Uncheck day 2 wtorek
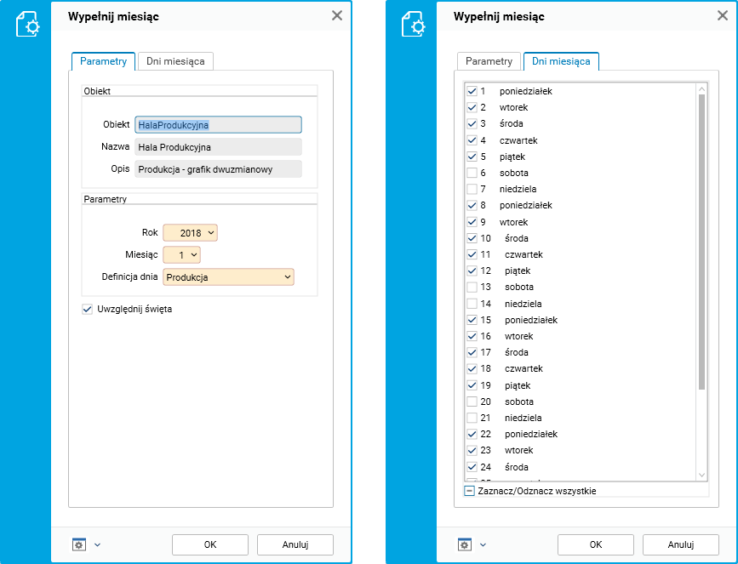 point(472,107)
